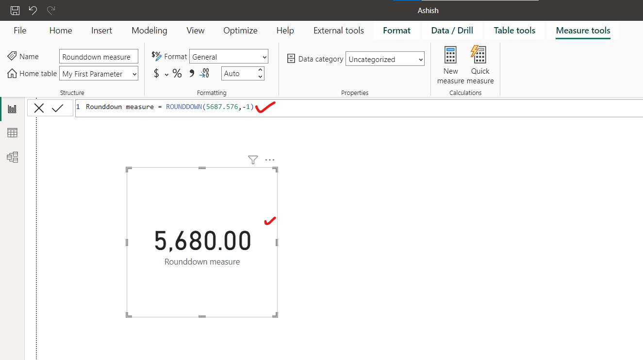Click inside the measure Name field
Image resolution: width=643 pixels, height=360 pixels.
(x=99, y=56)
